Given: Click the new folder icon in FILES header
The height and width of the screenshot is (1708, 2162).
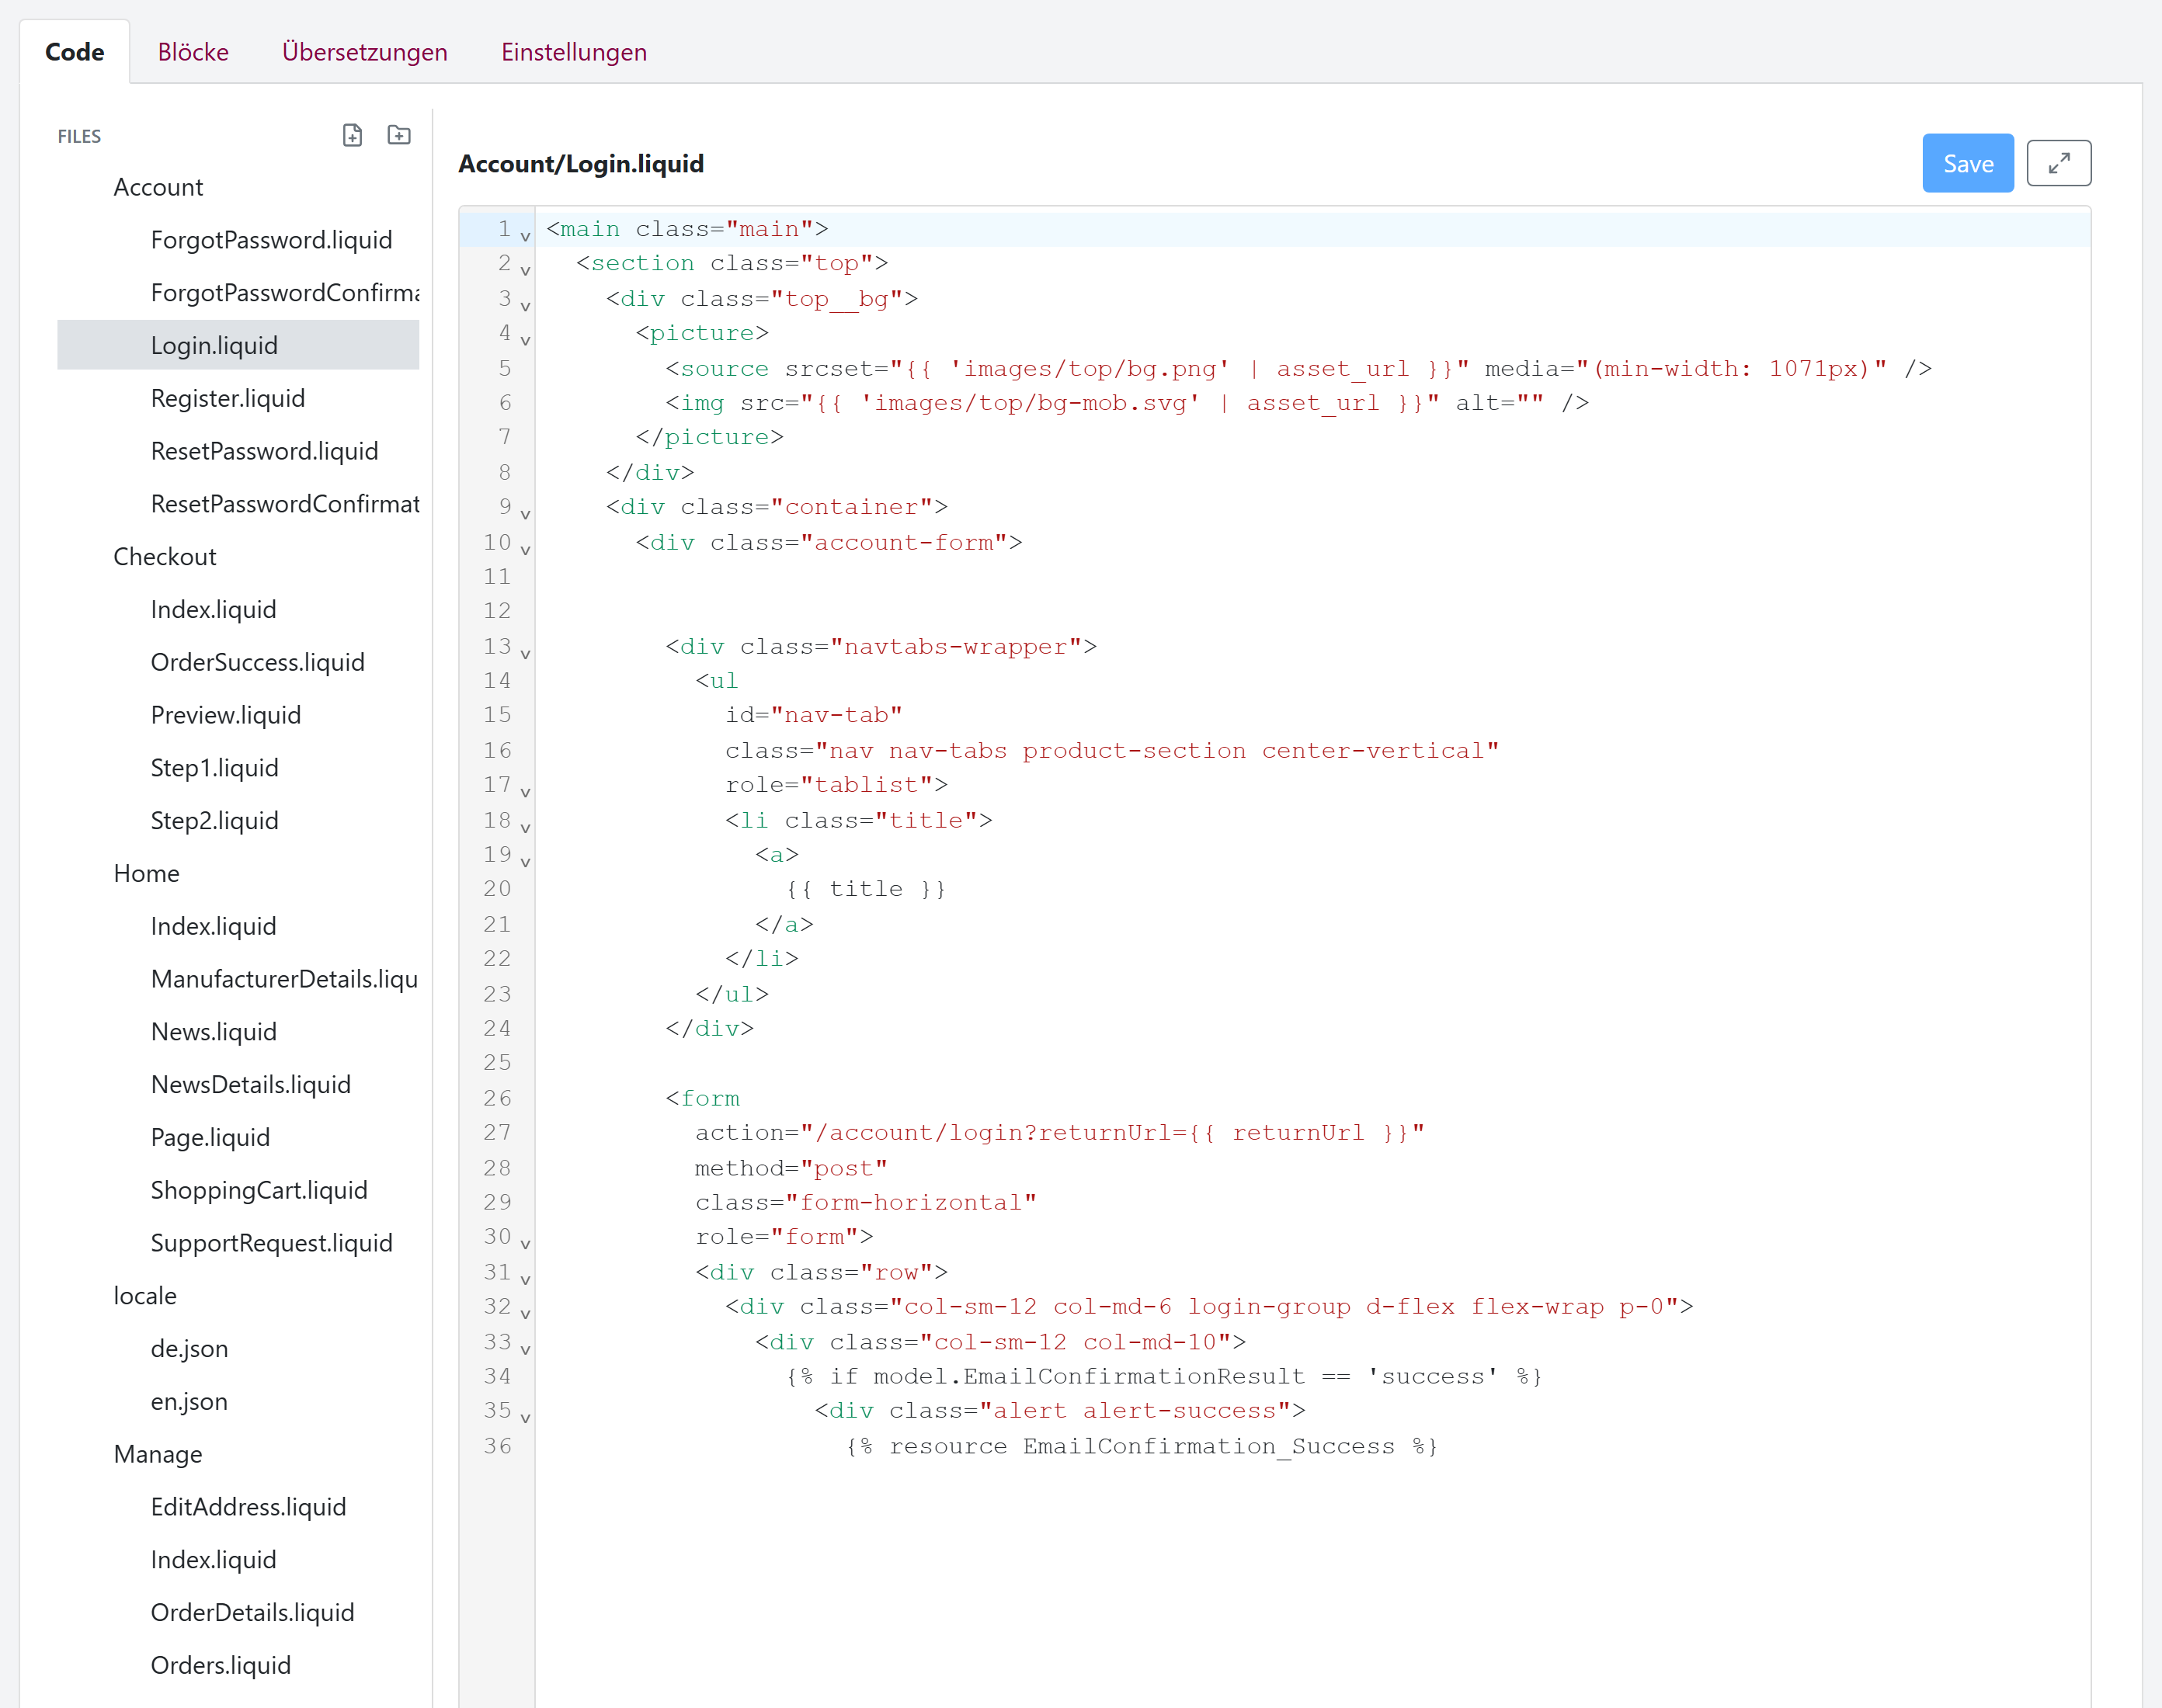Looking at the screenshot, I should click(x=399, y=135).
